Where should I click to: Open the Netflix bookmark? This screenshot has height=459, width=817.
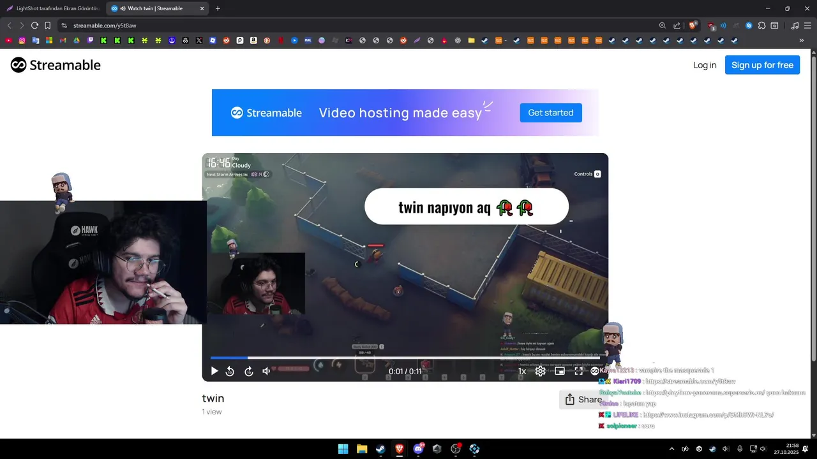pyautogui.click(x=280, y=40)
